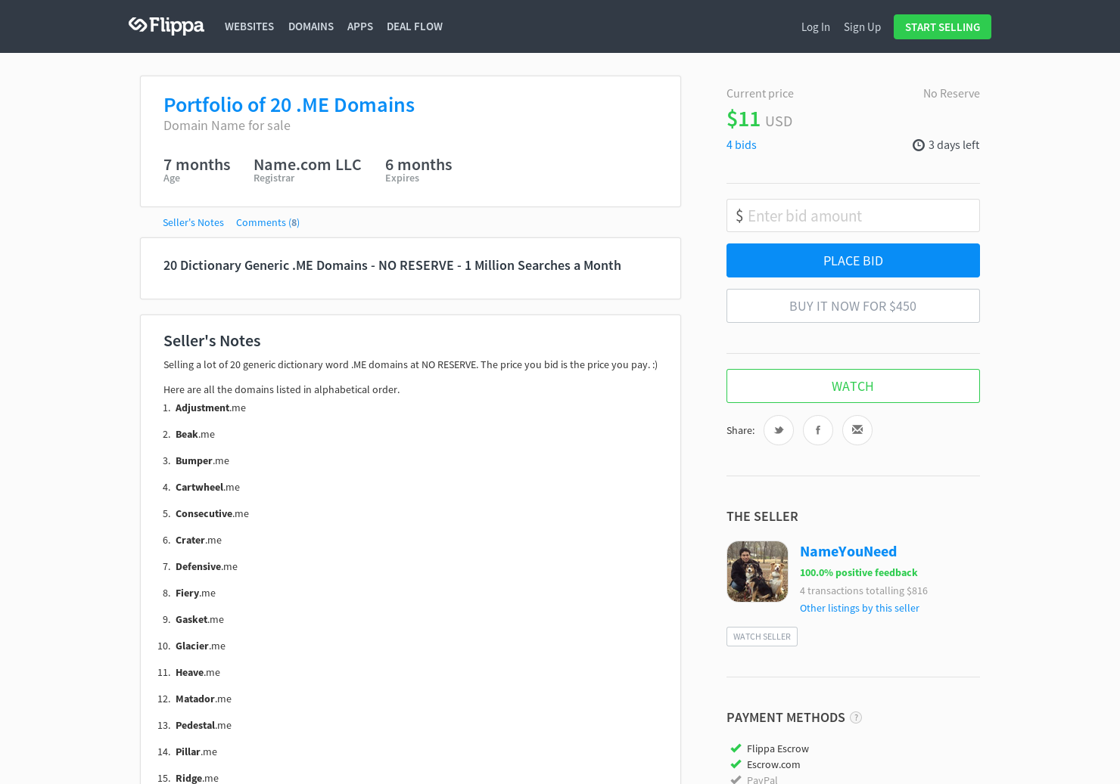Select Crater.me in the list
Screen dimensions: 1120x784
198,540
